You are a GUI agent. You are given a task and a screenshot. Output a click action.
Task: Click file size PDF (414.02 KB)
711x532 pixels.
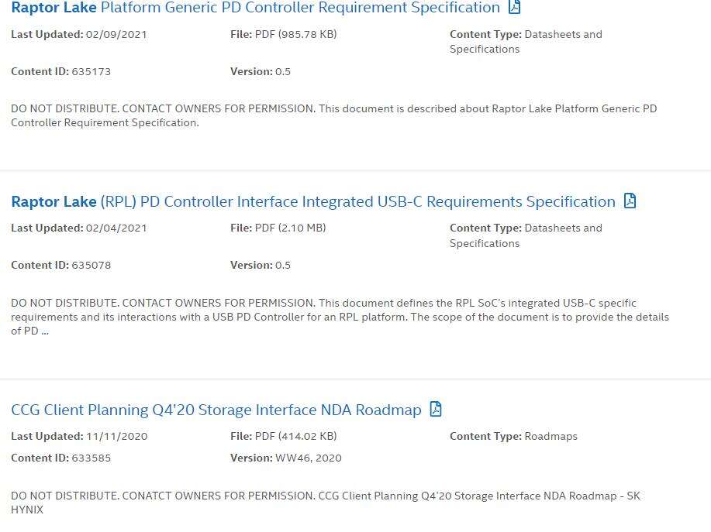click(x=291, y=436)
